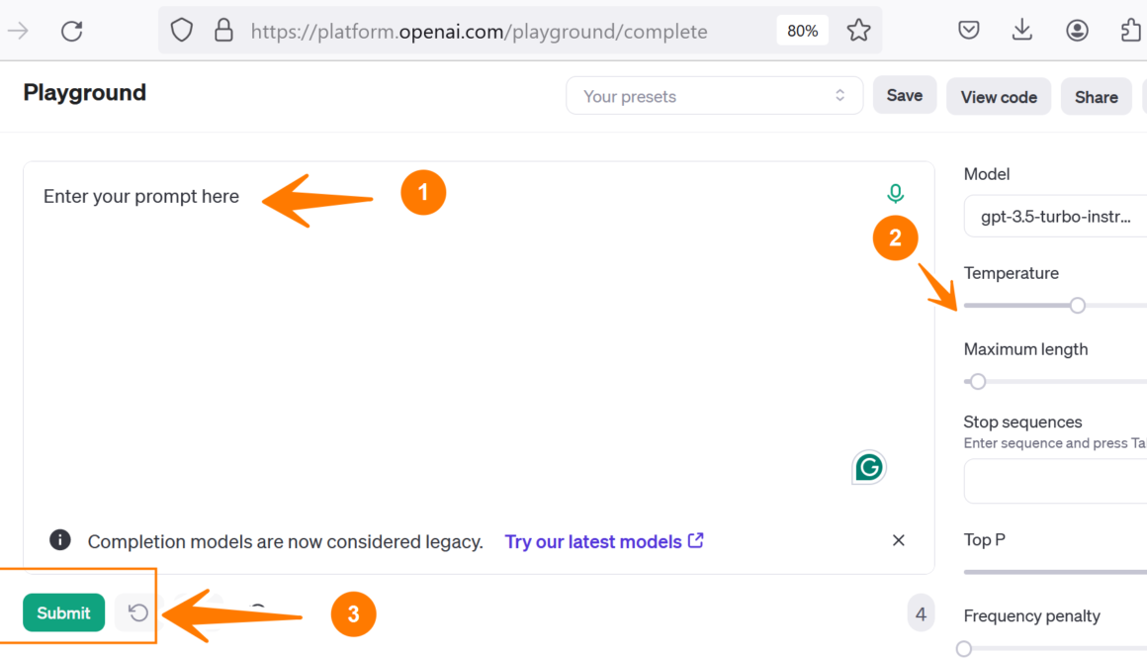Viewport: 1147px width, 658px height.
Task: Click the Grammarly icon in the prompt area
Action: 868,467
